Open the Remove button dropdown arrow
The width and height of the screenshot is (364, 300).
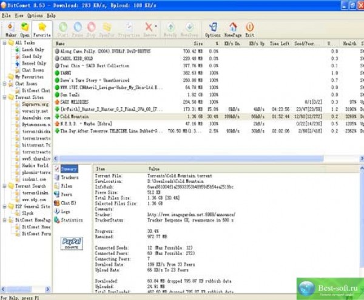point(156,26)
